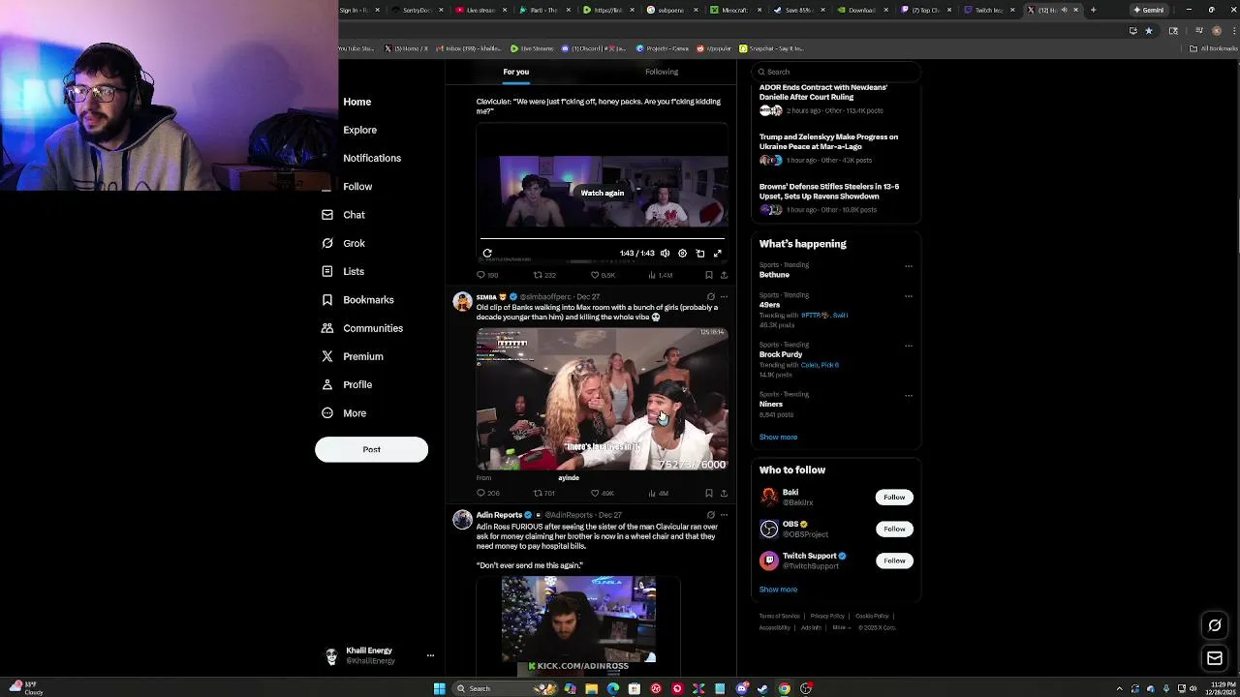Open Premium page
Viewport: 1240px width, 697px height.
click(x=362, y=356)
